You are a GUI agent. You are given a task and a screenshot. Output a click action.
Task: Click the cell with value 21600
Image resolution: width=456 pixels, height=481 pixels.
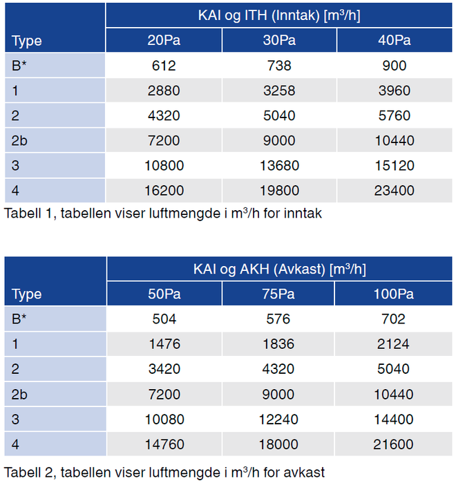click(394, 444)
